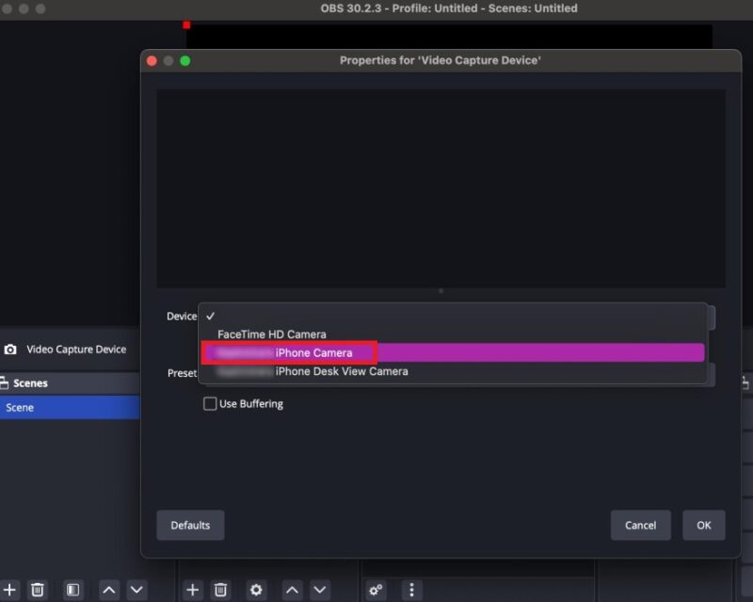Select iPhone Desk View Camera

(x=344, y=371)
